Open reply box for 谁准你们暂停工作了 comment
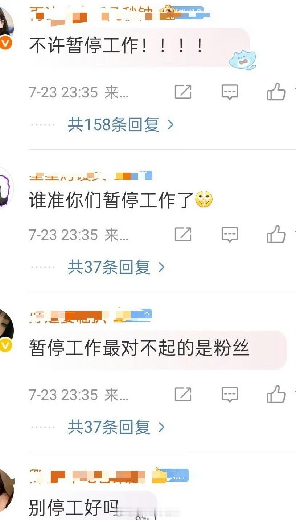Image resolution: width=296 pixels, height=520 pixels. click(230, 235)
